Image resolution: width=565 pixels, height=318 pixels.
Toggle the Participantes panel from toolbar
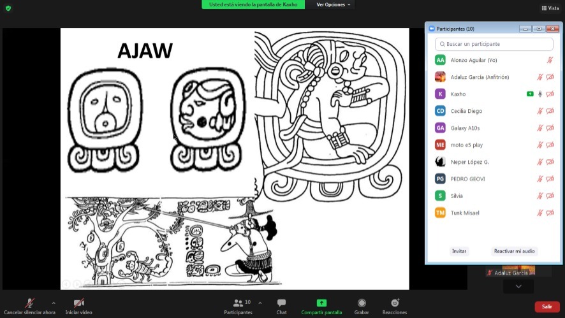pos(238,307)
